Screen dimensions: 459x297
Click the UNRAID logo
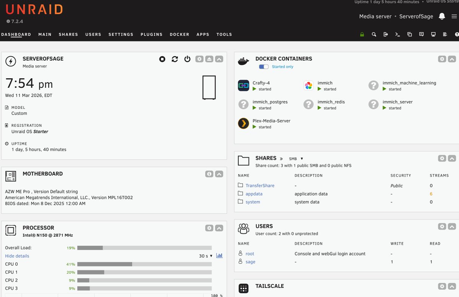(x=34, y=10)
